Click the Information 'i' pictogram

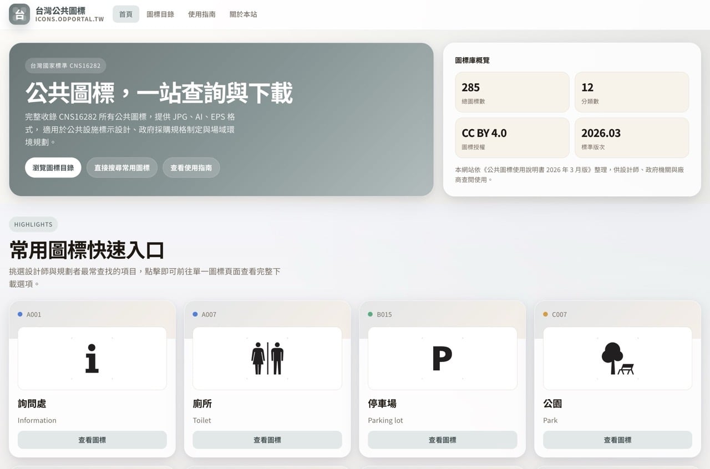(92, 358)
